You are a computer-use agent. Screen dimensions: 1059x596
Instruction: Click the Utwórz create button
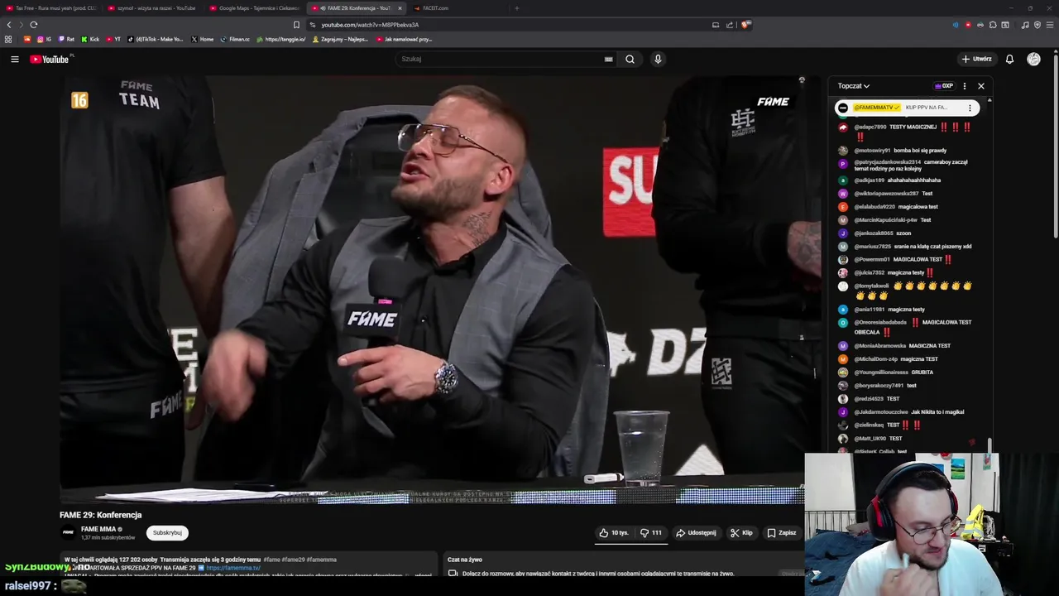click(x=976, y=59)
